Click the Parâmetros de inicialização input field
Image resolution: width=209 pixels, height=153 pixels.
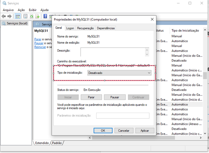(x=123, y=116)
